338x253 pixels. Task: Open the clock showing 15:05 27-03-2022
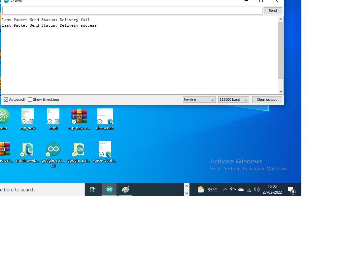pos(272,189)
